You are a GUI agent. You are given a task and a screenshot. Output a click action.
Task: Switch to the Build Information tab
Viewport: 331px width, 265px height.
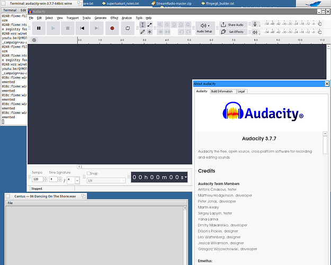tap(222, 91)
